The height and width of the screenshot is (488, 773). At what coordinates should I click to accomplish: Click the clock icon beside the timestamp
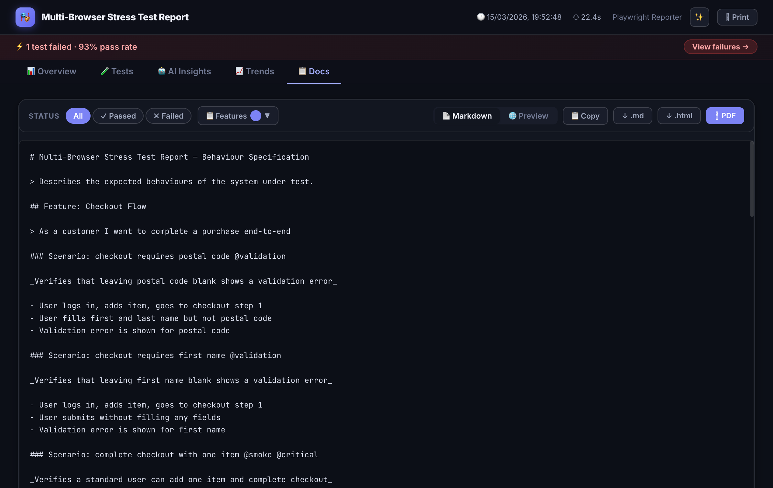click(x=481, y=17)
